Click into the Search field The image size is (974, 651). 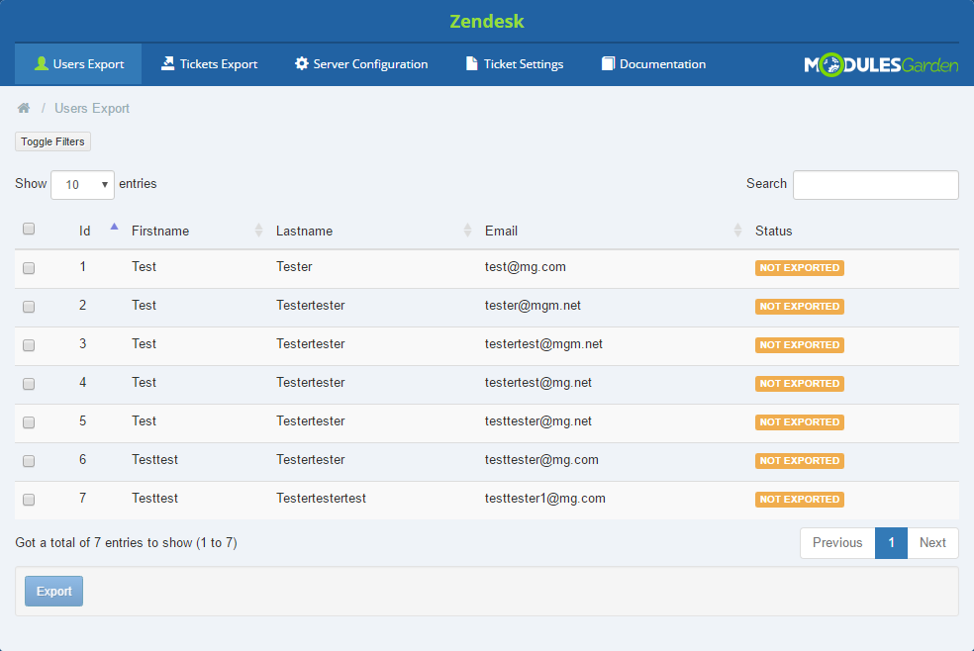[876, 185]
